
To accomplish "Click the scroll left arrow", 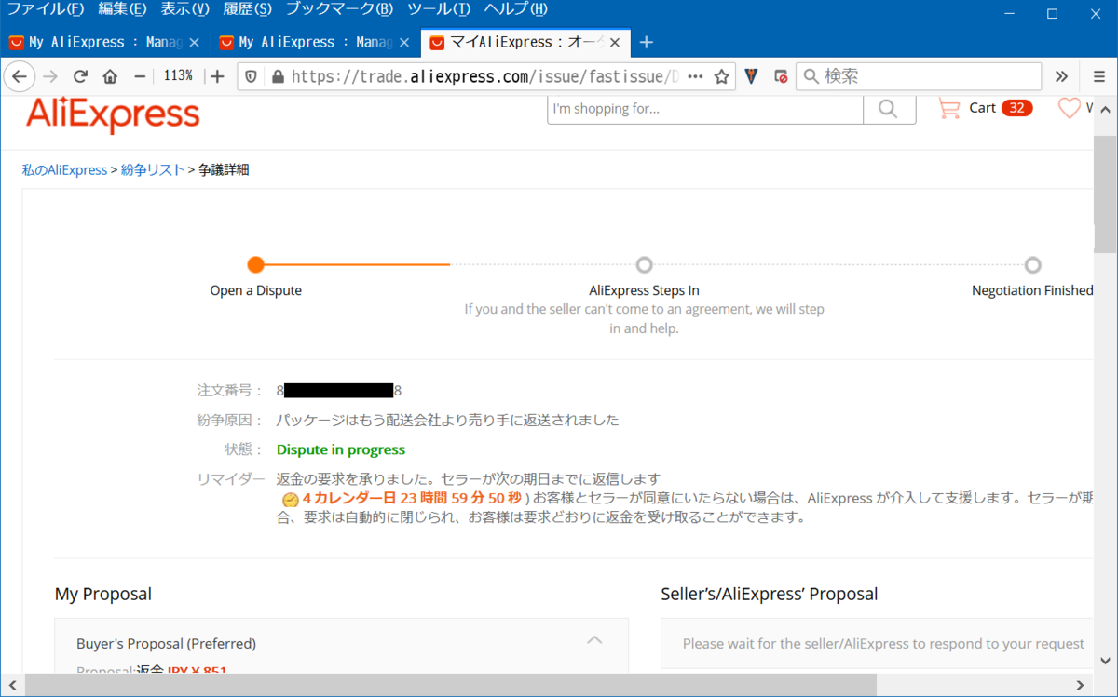I will [x=12, y=685].
